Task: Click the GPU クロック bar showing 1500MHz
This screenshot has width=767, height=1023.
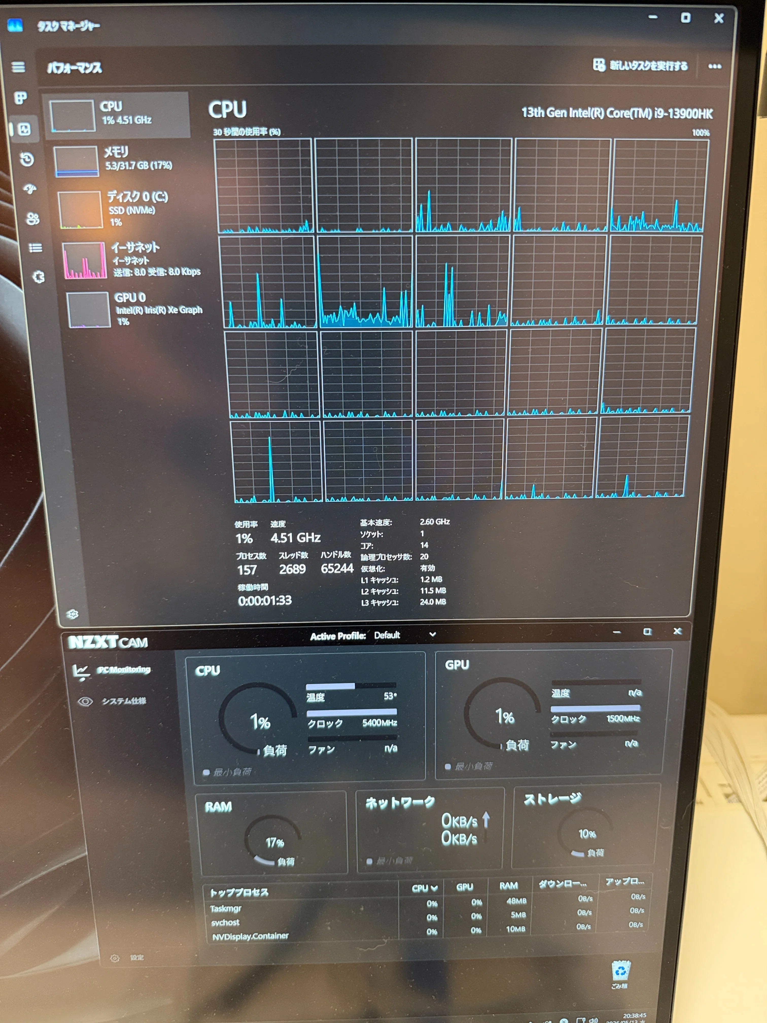Action: [x=596, y=708]
